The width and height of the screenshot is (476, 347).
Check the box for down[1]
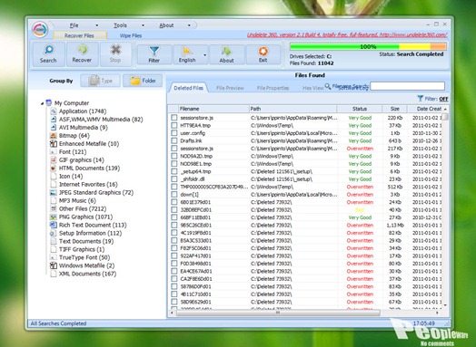click(x=174, y=195)
